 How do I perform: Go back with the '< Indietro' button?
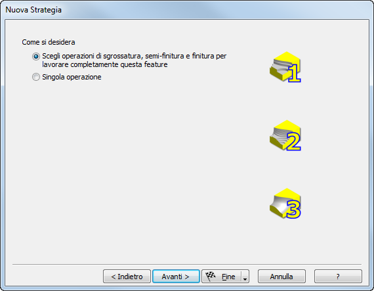127,277
